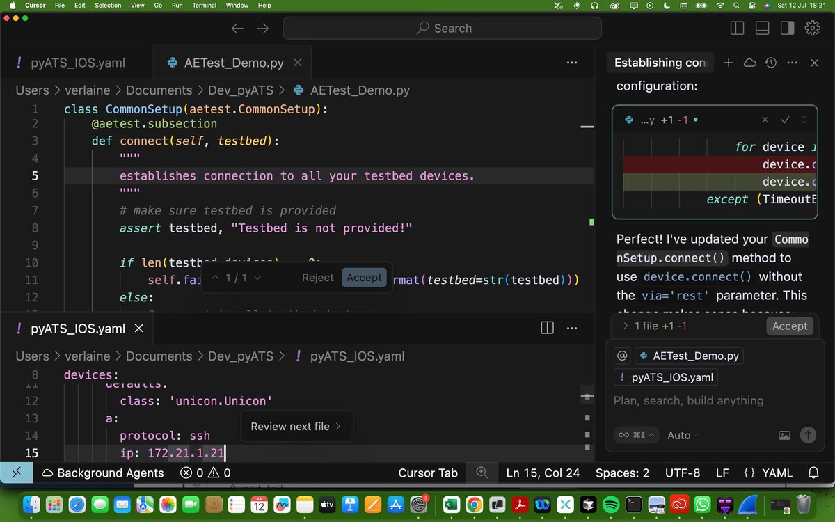Open the Establishing con chat tab
Screen dimensions: 835x522
click(660, 63)
